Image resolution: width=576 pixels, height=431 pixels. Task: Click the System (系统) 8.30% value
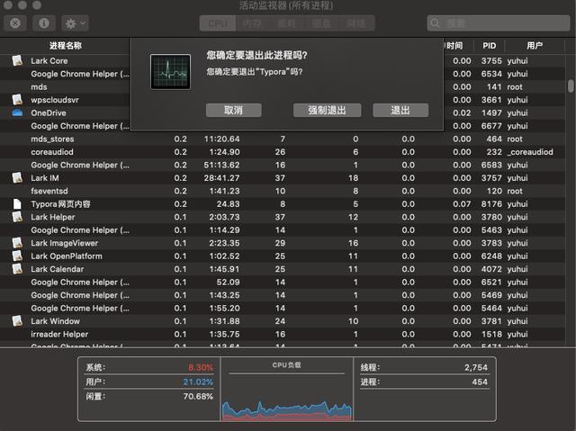[x=201, y=367]
